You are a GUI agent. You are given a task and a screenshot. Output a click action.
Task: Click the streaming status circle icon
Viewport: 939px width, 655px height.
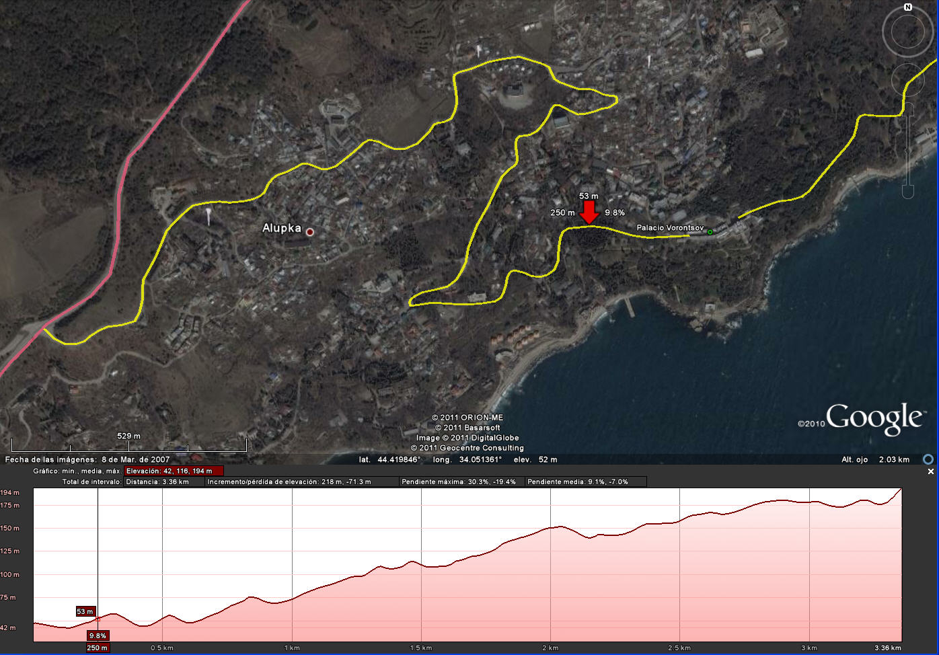928,459
